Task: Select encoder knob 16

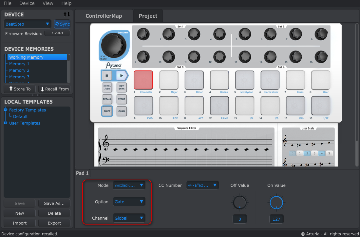Action: tap(321, 57)
